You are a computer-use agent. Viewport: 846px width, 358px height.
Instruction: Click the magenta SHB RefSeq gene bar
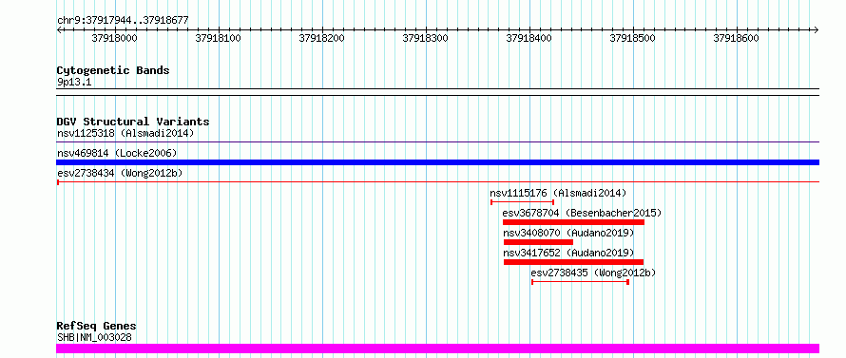click(437, 349)
